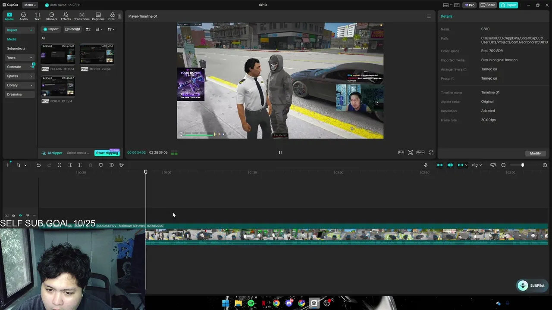Open the Transitions tab
This screenshot has height=310, width=552.
click(82, 16)
